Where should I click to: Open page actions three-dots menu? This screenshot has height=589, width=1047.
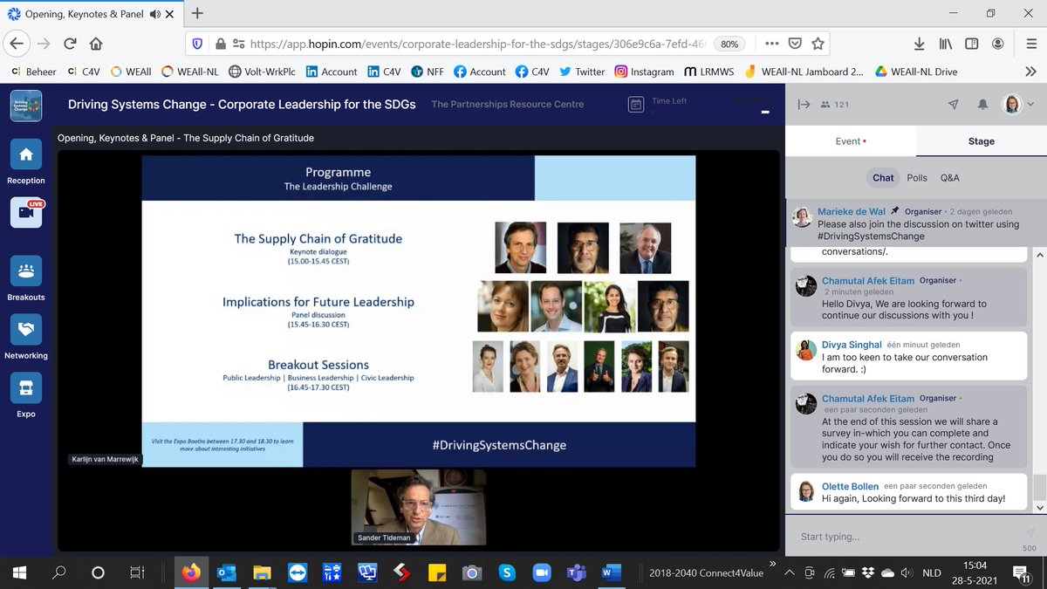click(772, 44)
